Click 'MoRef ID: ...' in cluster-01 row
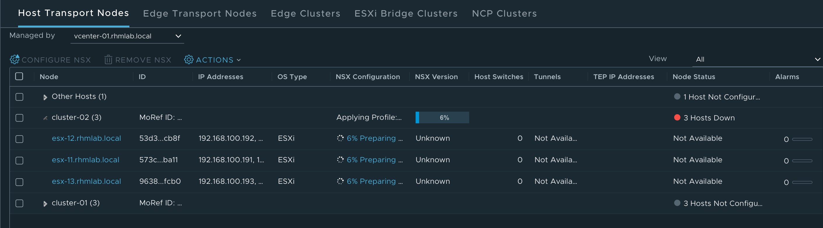Screen dimensions: 823x228 click(160, 203)
